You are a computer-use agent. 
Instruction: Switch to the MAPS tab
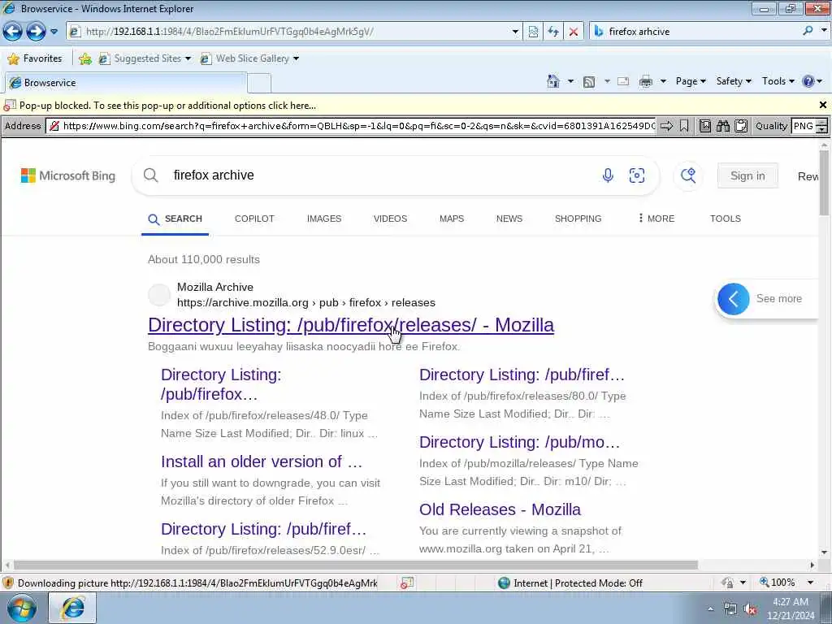452,219
